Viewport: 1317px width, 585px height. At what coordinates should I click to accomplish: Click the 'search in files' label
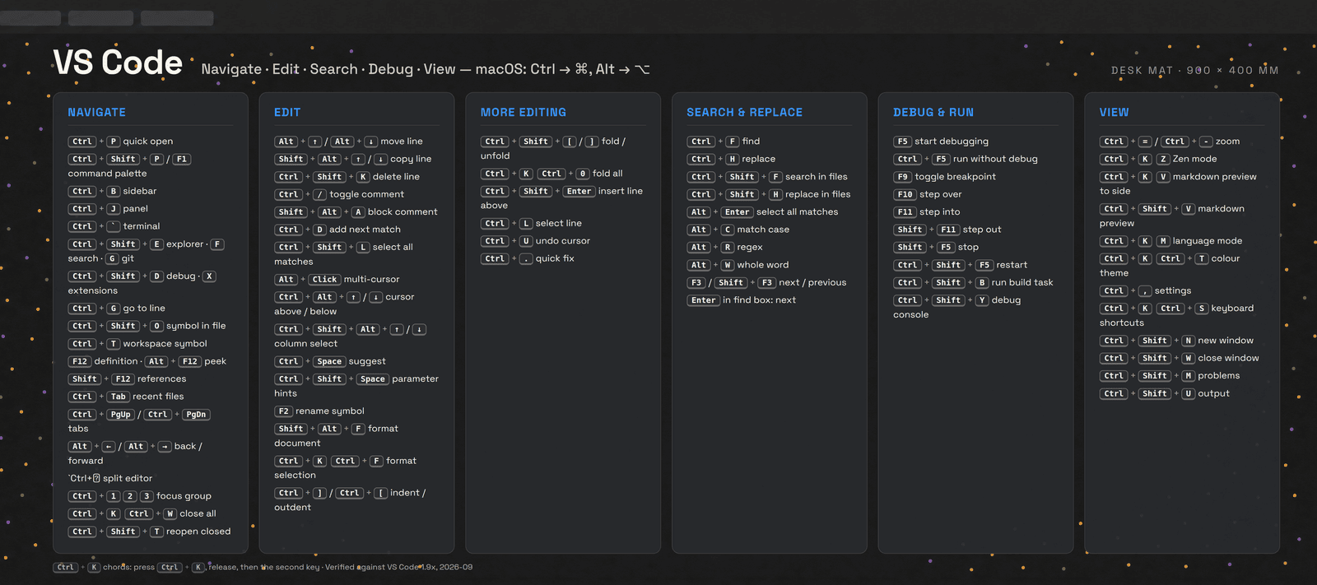[816, 177]
